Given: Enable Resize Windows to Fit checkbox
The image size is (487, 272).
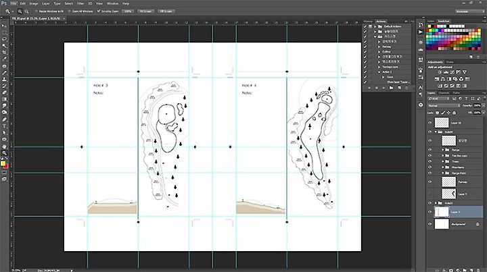Looking at the screenshot, I should (36, 11).
